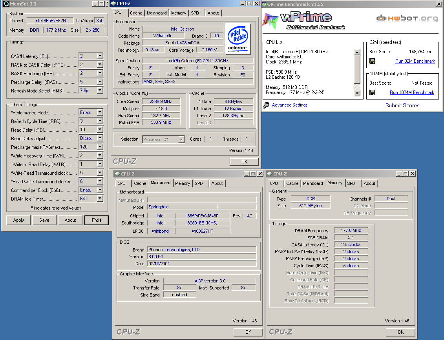444x340 pixels.
Task: Open Performance Mode dropdown in MemSet
Action: pos(100,112)
